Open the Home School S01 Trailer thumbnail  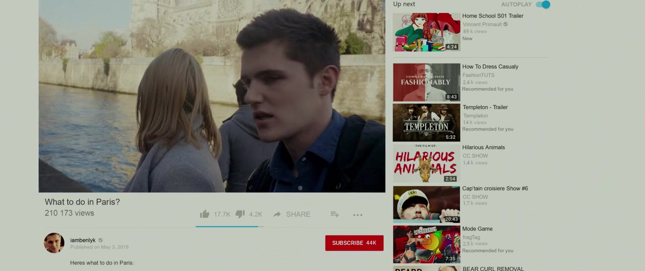click(426, 32)
